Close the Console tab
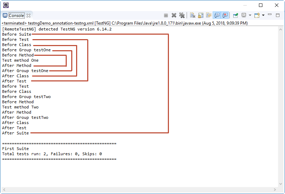Viewport: 285px width, 194px height. (x=28, y=16)
